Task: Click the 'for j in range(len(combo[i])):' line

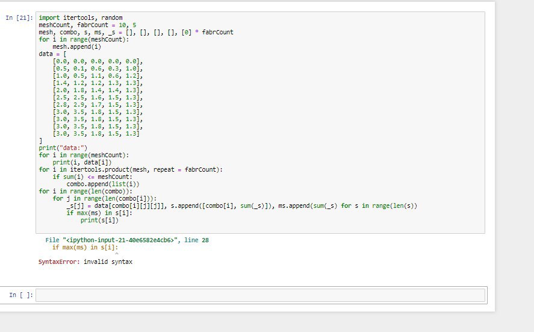Action: point(105,198)
